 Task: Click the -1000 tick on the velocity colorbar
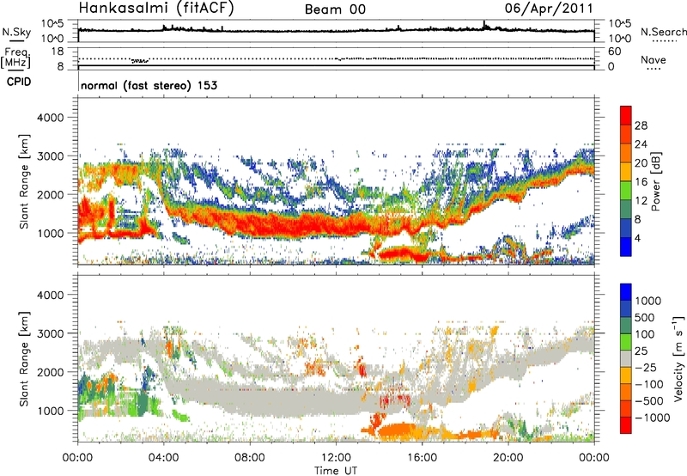click(x=653, y=418)
